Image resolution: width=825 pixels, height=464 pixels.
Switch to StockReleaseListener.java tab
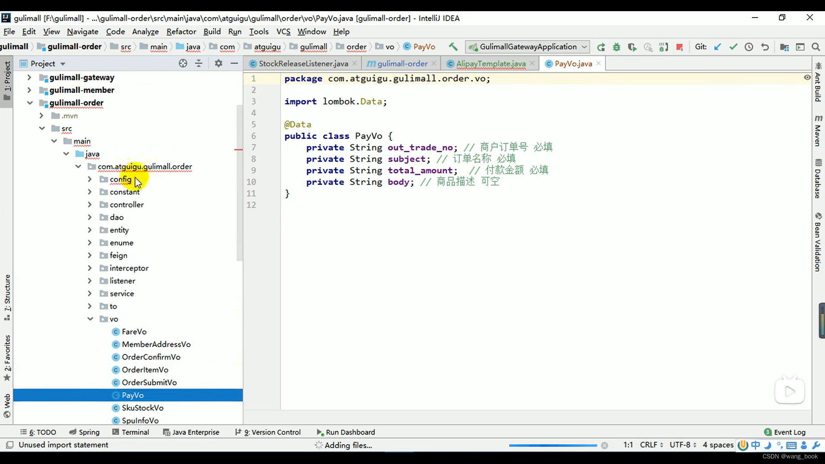coord(303,64)
